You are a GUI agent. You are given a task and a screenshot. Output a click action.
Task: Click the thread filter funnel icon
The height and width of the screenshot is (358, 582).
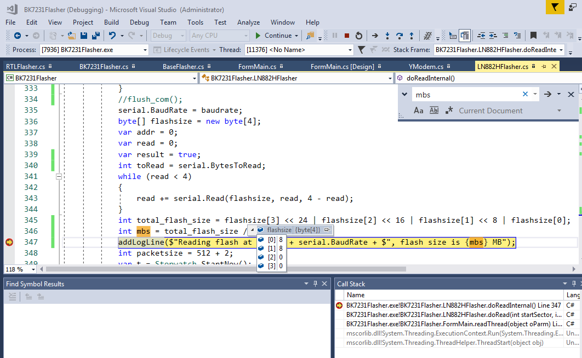pyautogui.click(x=361, y=50)
